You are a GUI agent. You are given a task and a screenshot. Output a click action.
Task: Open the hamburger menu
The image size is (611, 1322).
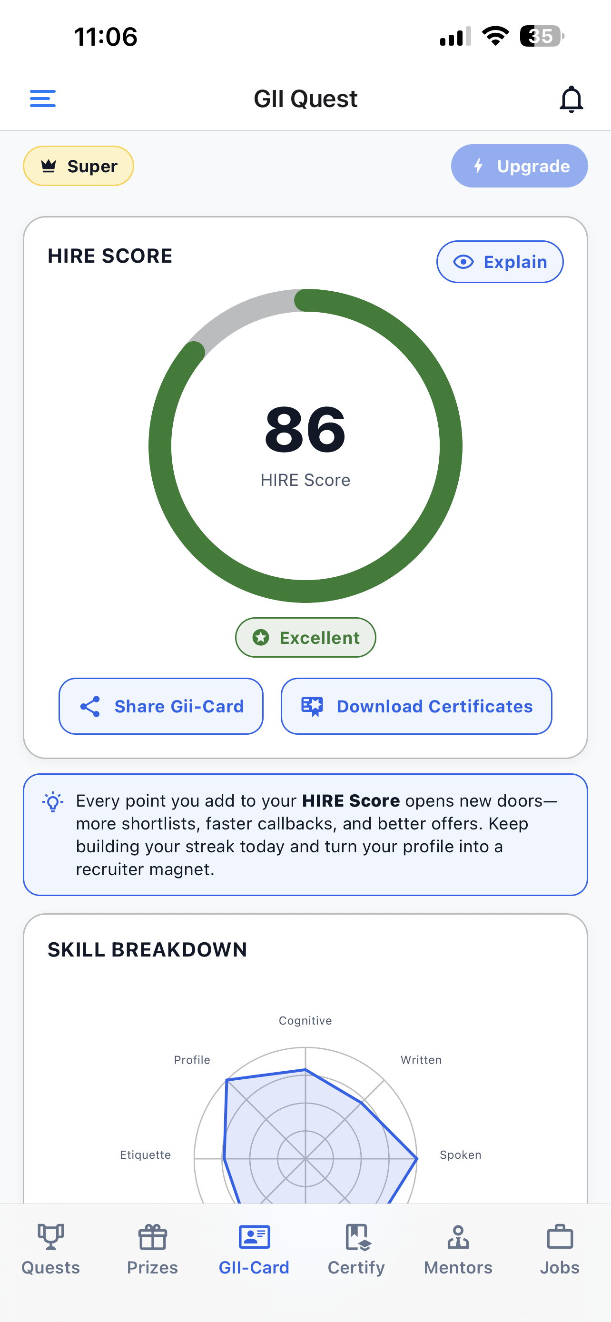point(42,99)
